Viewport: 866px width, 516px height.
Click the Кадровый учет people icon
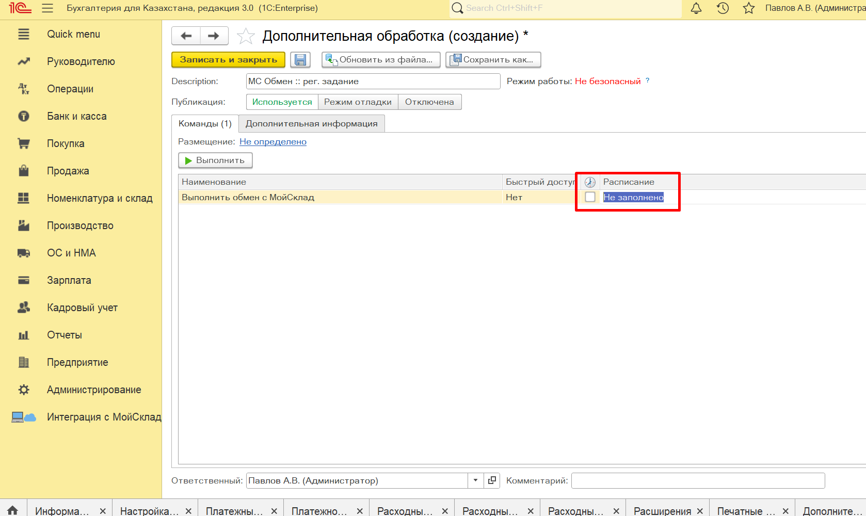24,308
